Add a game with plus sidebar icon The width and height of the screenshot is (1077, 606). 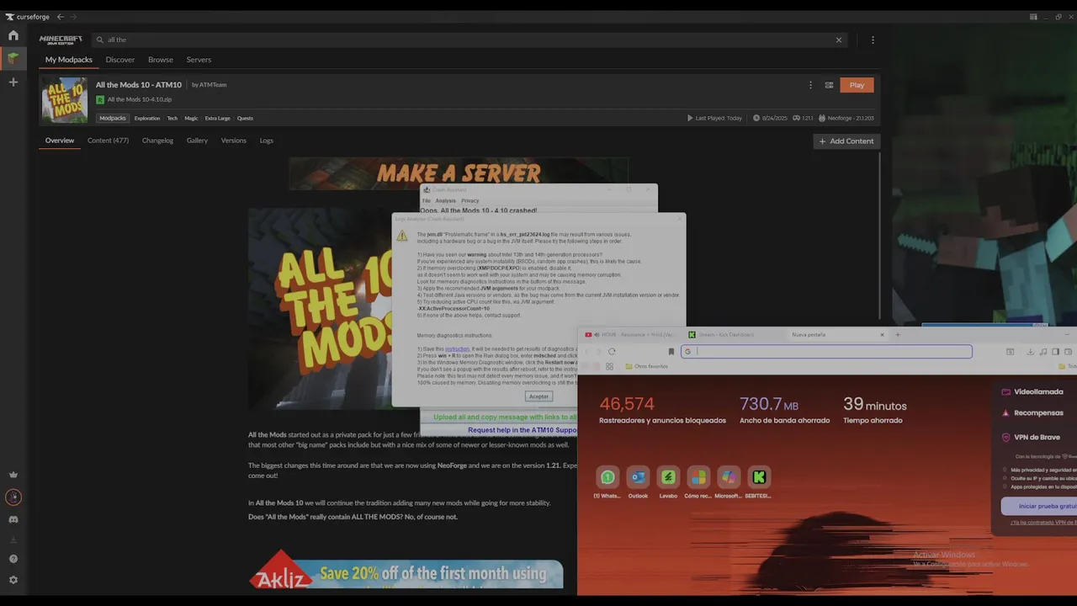coord(13,82)
